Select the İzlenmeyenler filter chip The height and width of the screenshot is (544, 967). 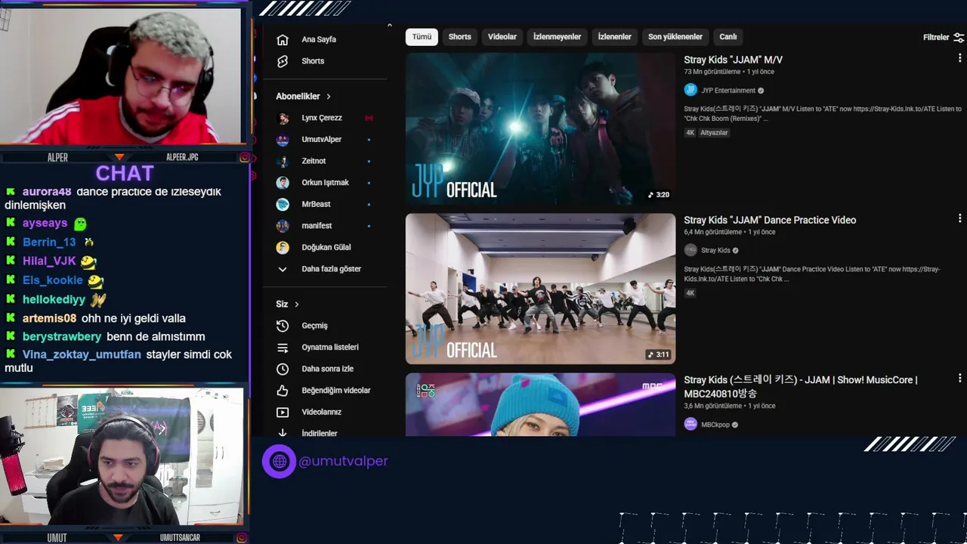557,37
